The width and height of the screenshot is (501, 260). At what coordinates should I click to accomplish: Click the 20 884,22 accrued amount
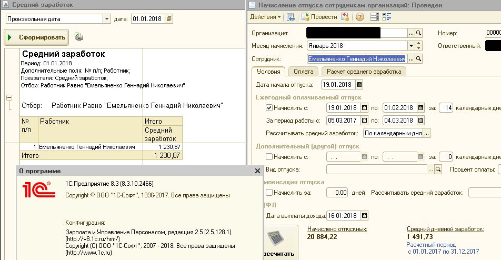322,237
